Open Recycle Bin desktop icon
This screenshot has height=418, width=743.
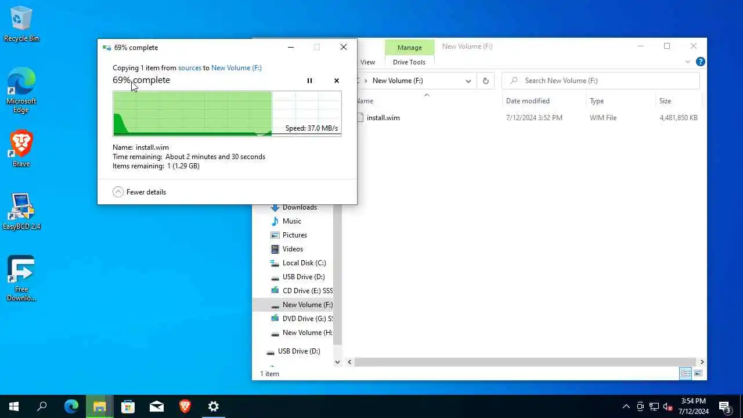tap(21, 24)
